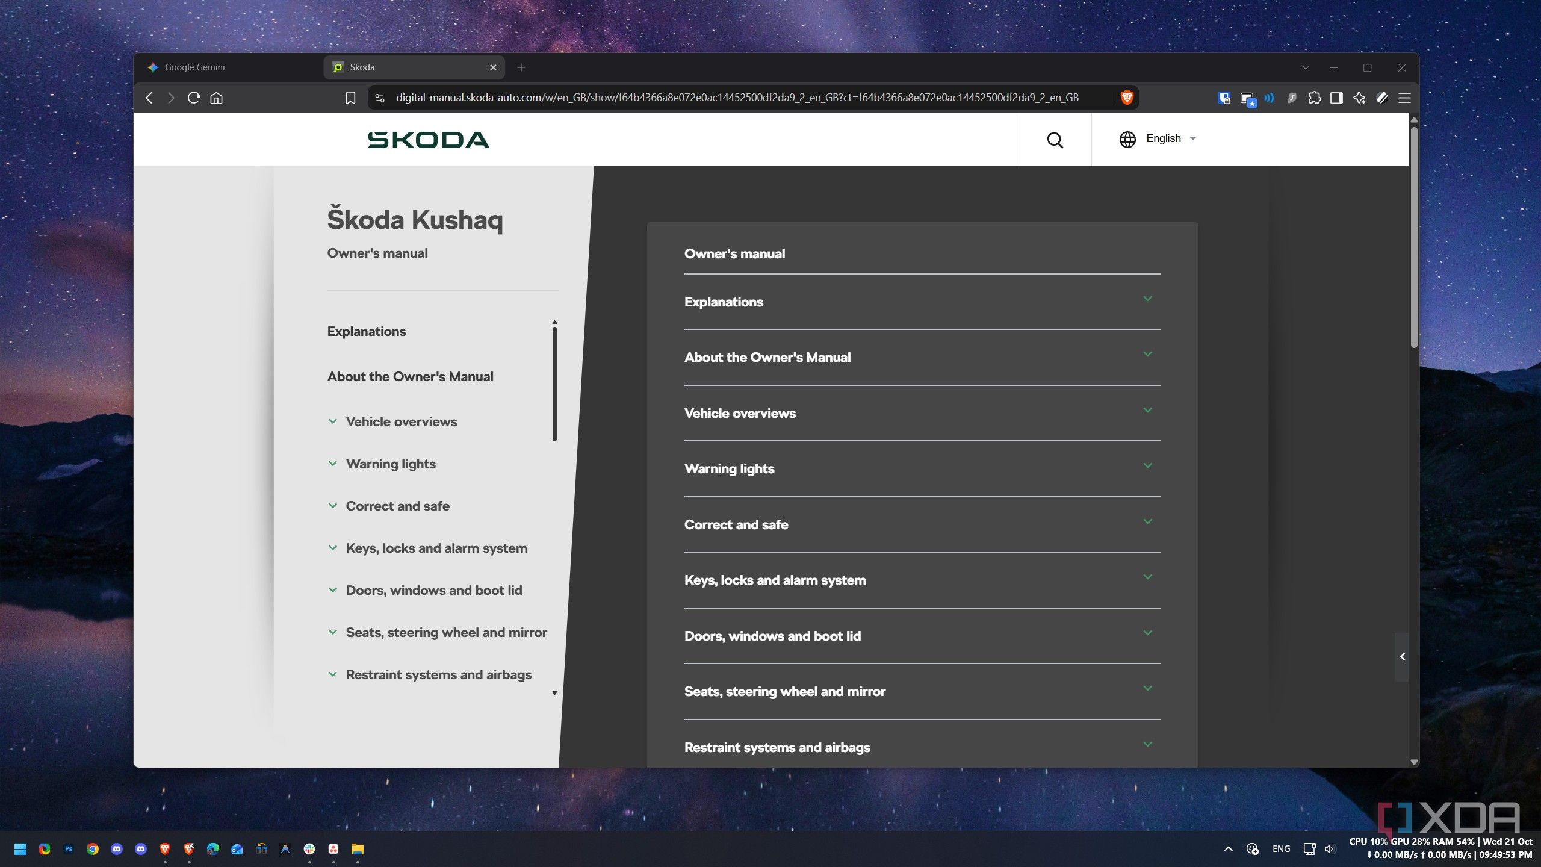The width and height of the screenshot is (1541, 867).
Task: Switch to the Google Gemini tab
Action: pyautogui.click(x=229, y=67)
